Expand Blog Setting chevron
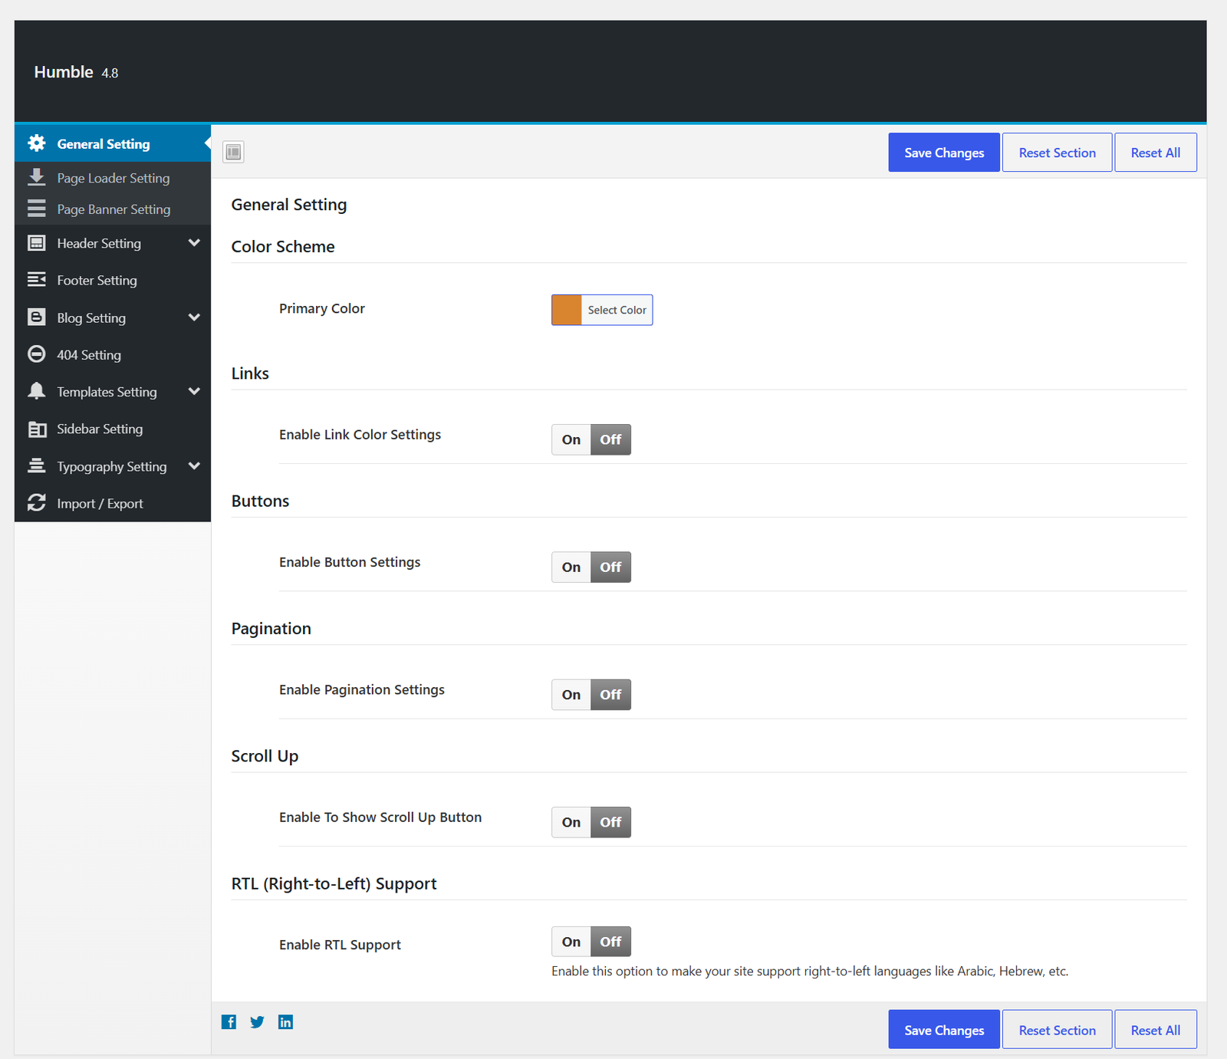1227x1059 pixels. coord(194,317)
